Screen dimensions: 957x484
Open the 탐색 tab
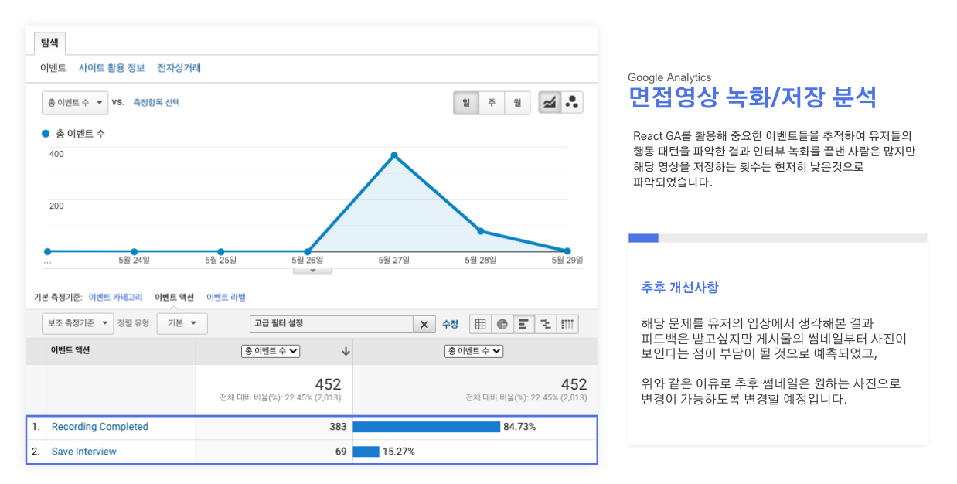(x=49, y=43)
